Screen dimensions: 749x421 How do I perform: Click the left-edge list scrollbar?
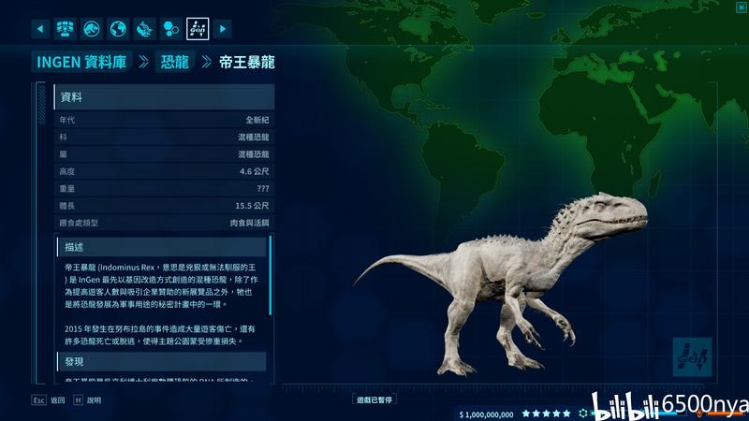point(41,104)
